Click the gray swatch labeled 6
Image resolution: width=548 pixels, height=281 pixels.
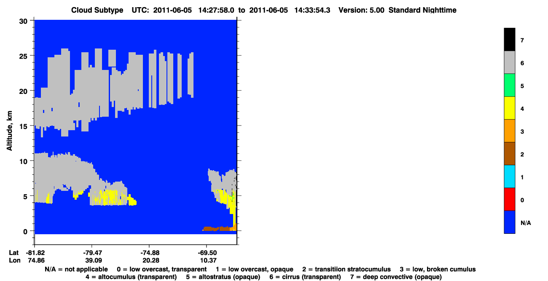tap(509, 62)
